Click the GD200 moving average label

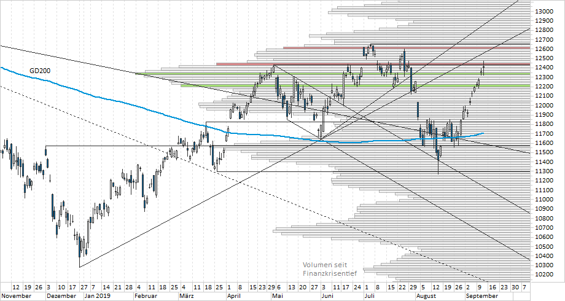pyautogui.click(x=40, y=71)
